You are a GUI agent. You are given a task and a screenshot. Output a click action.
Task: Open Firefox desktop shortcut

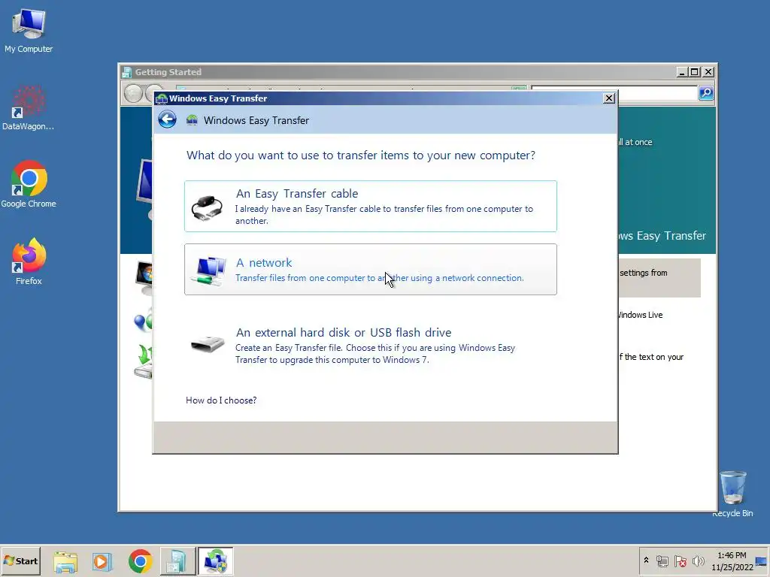pyautogui.click(x=29, y=261)
